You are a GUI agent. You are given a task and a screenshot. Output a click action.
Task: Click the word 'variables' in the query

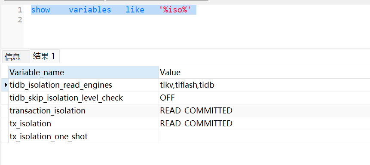(x=90, y=10)
